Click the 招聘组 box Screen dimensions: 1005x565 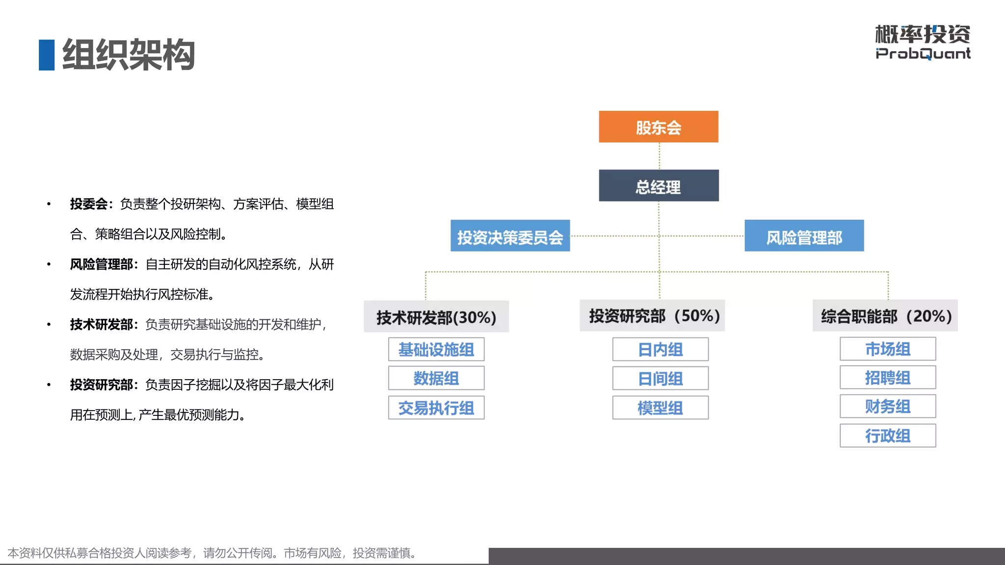click(x=888, y=378)
